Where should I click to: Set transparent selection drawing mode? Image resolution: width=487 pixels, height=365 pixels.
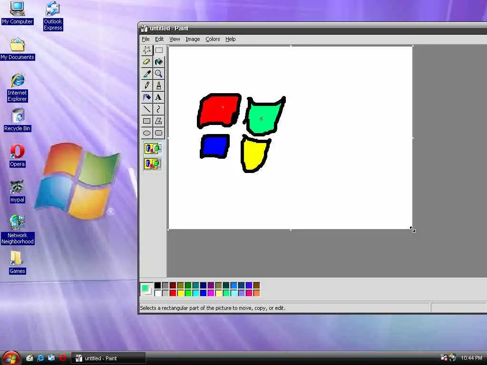[x=153, y=163]
